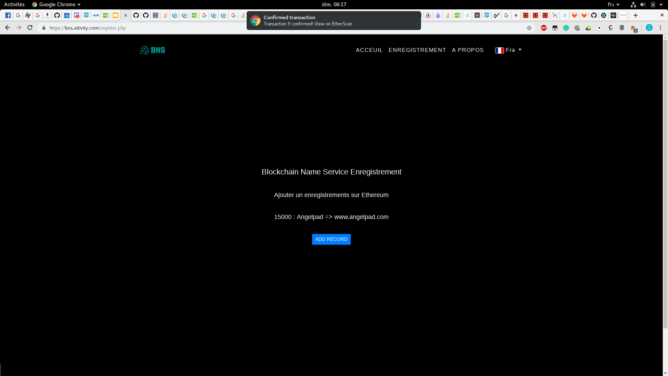Open the fr keyboard layout selector
This screenshot has height=376, width=668.
(613, 5)
